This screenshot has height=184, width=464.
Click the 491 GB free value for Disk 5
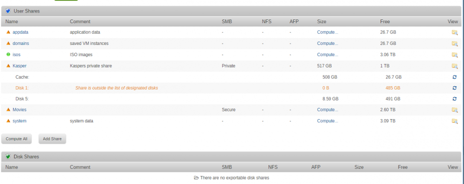pyautogui.click(x=393, y=99)
